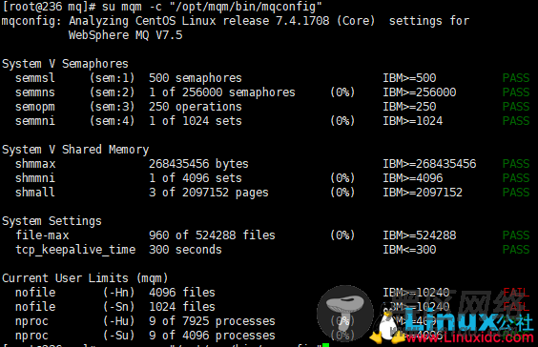This screenshot has width=538, height=347.
Task: Open the www.Linuxidc.com watermark link
Action: point(469,337)
